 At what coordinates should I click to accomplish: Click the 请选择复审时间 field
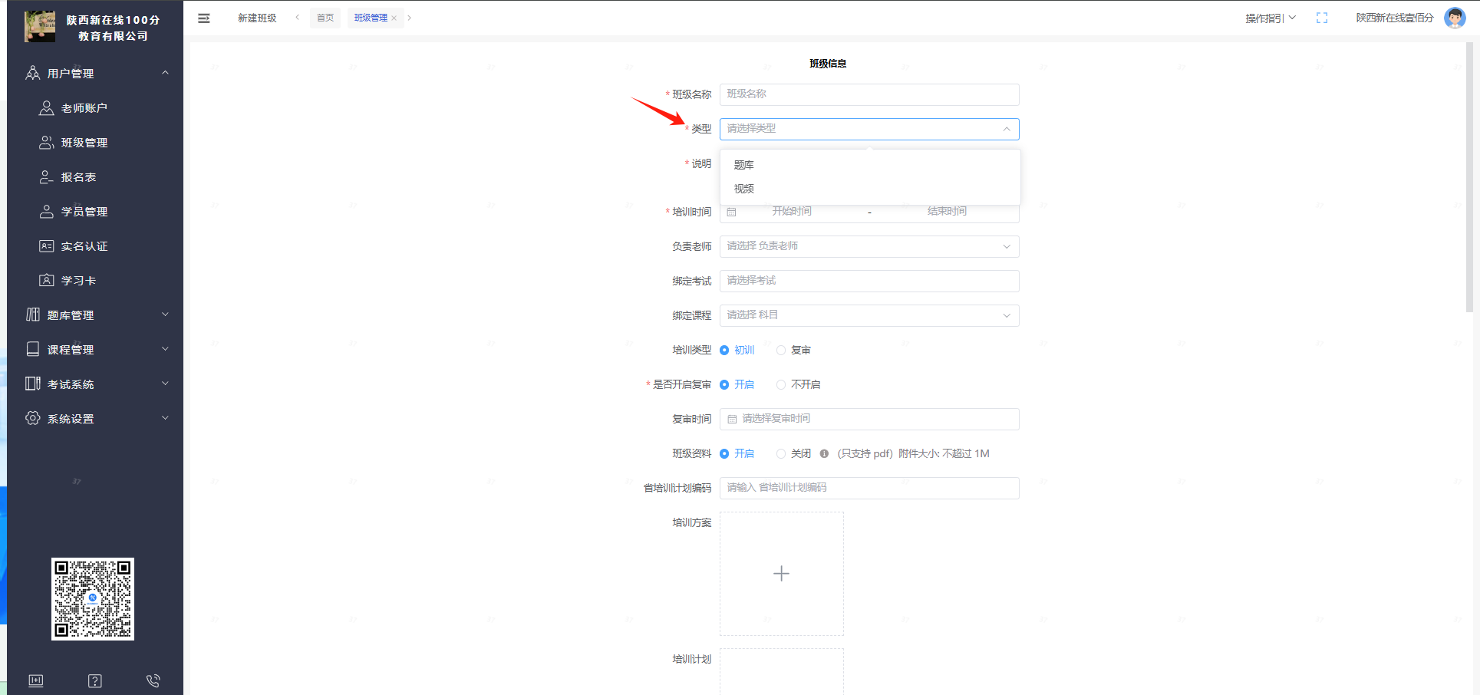[x=869, y=419]
